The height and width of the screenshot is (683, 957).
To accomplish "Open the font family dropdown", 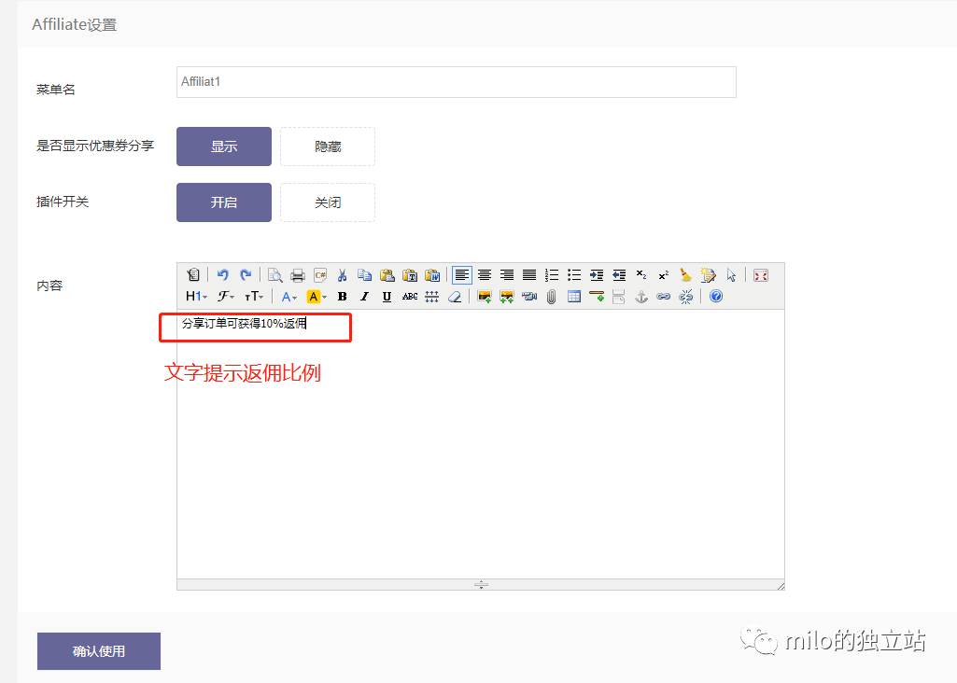I will pos(226,297).
